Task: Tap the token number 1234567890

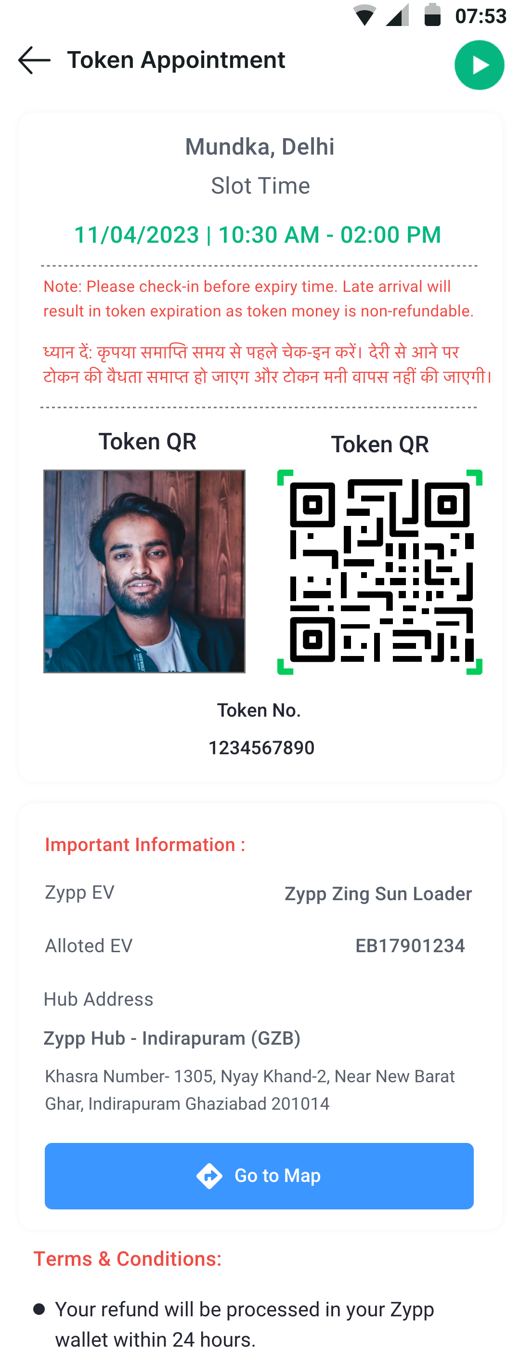Action: 261,748
